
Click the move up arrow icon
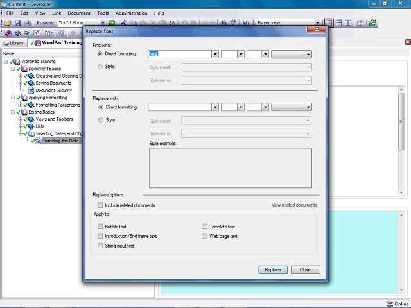click(x=73, y=33)
